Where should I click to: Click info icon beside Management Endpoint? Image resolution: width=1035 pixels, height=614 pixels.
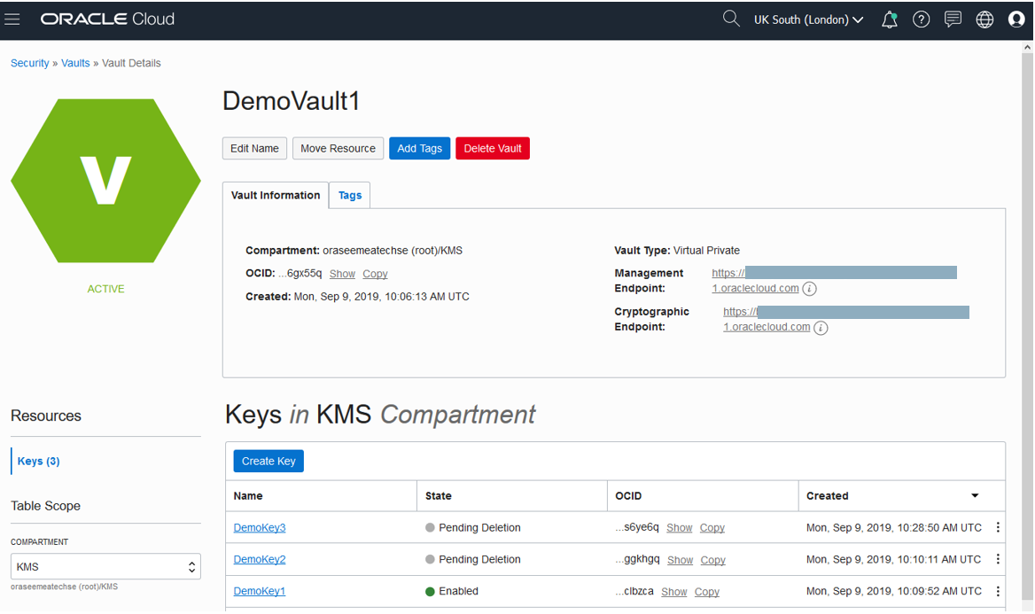tap(809, 289)
